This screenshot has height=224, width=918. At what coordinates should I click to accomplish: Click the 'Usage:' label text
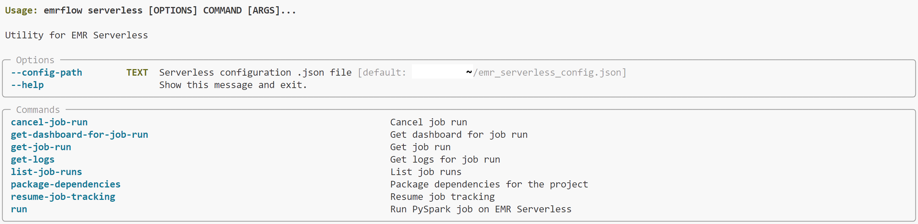[x=21, y=11]
